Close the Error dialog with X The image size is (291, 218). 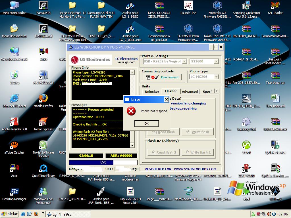click(x=167, y=100)
